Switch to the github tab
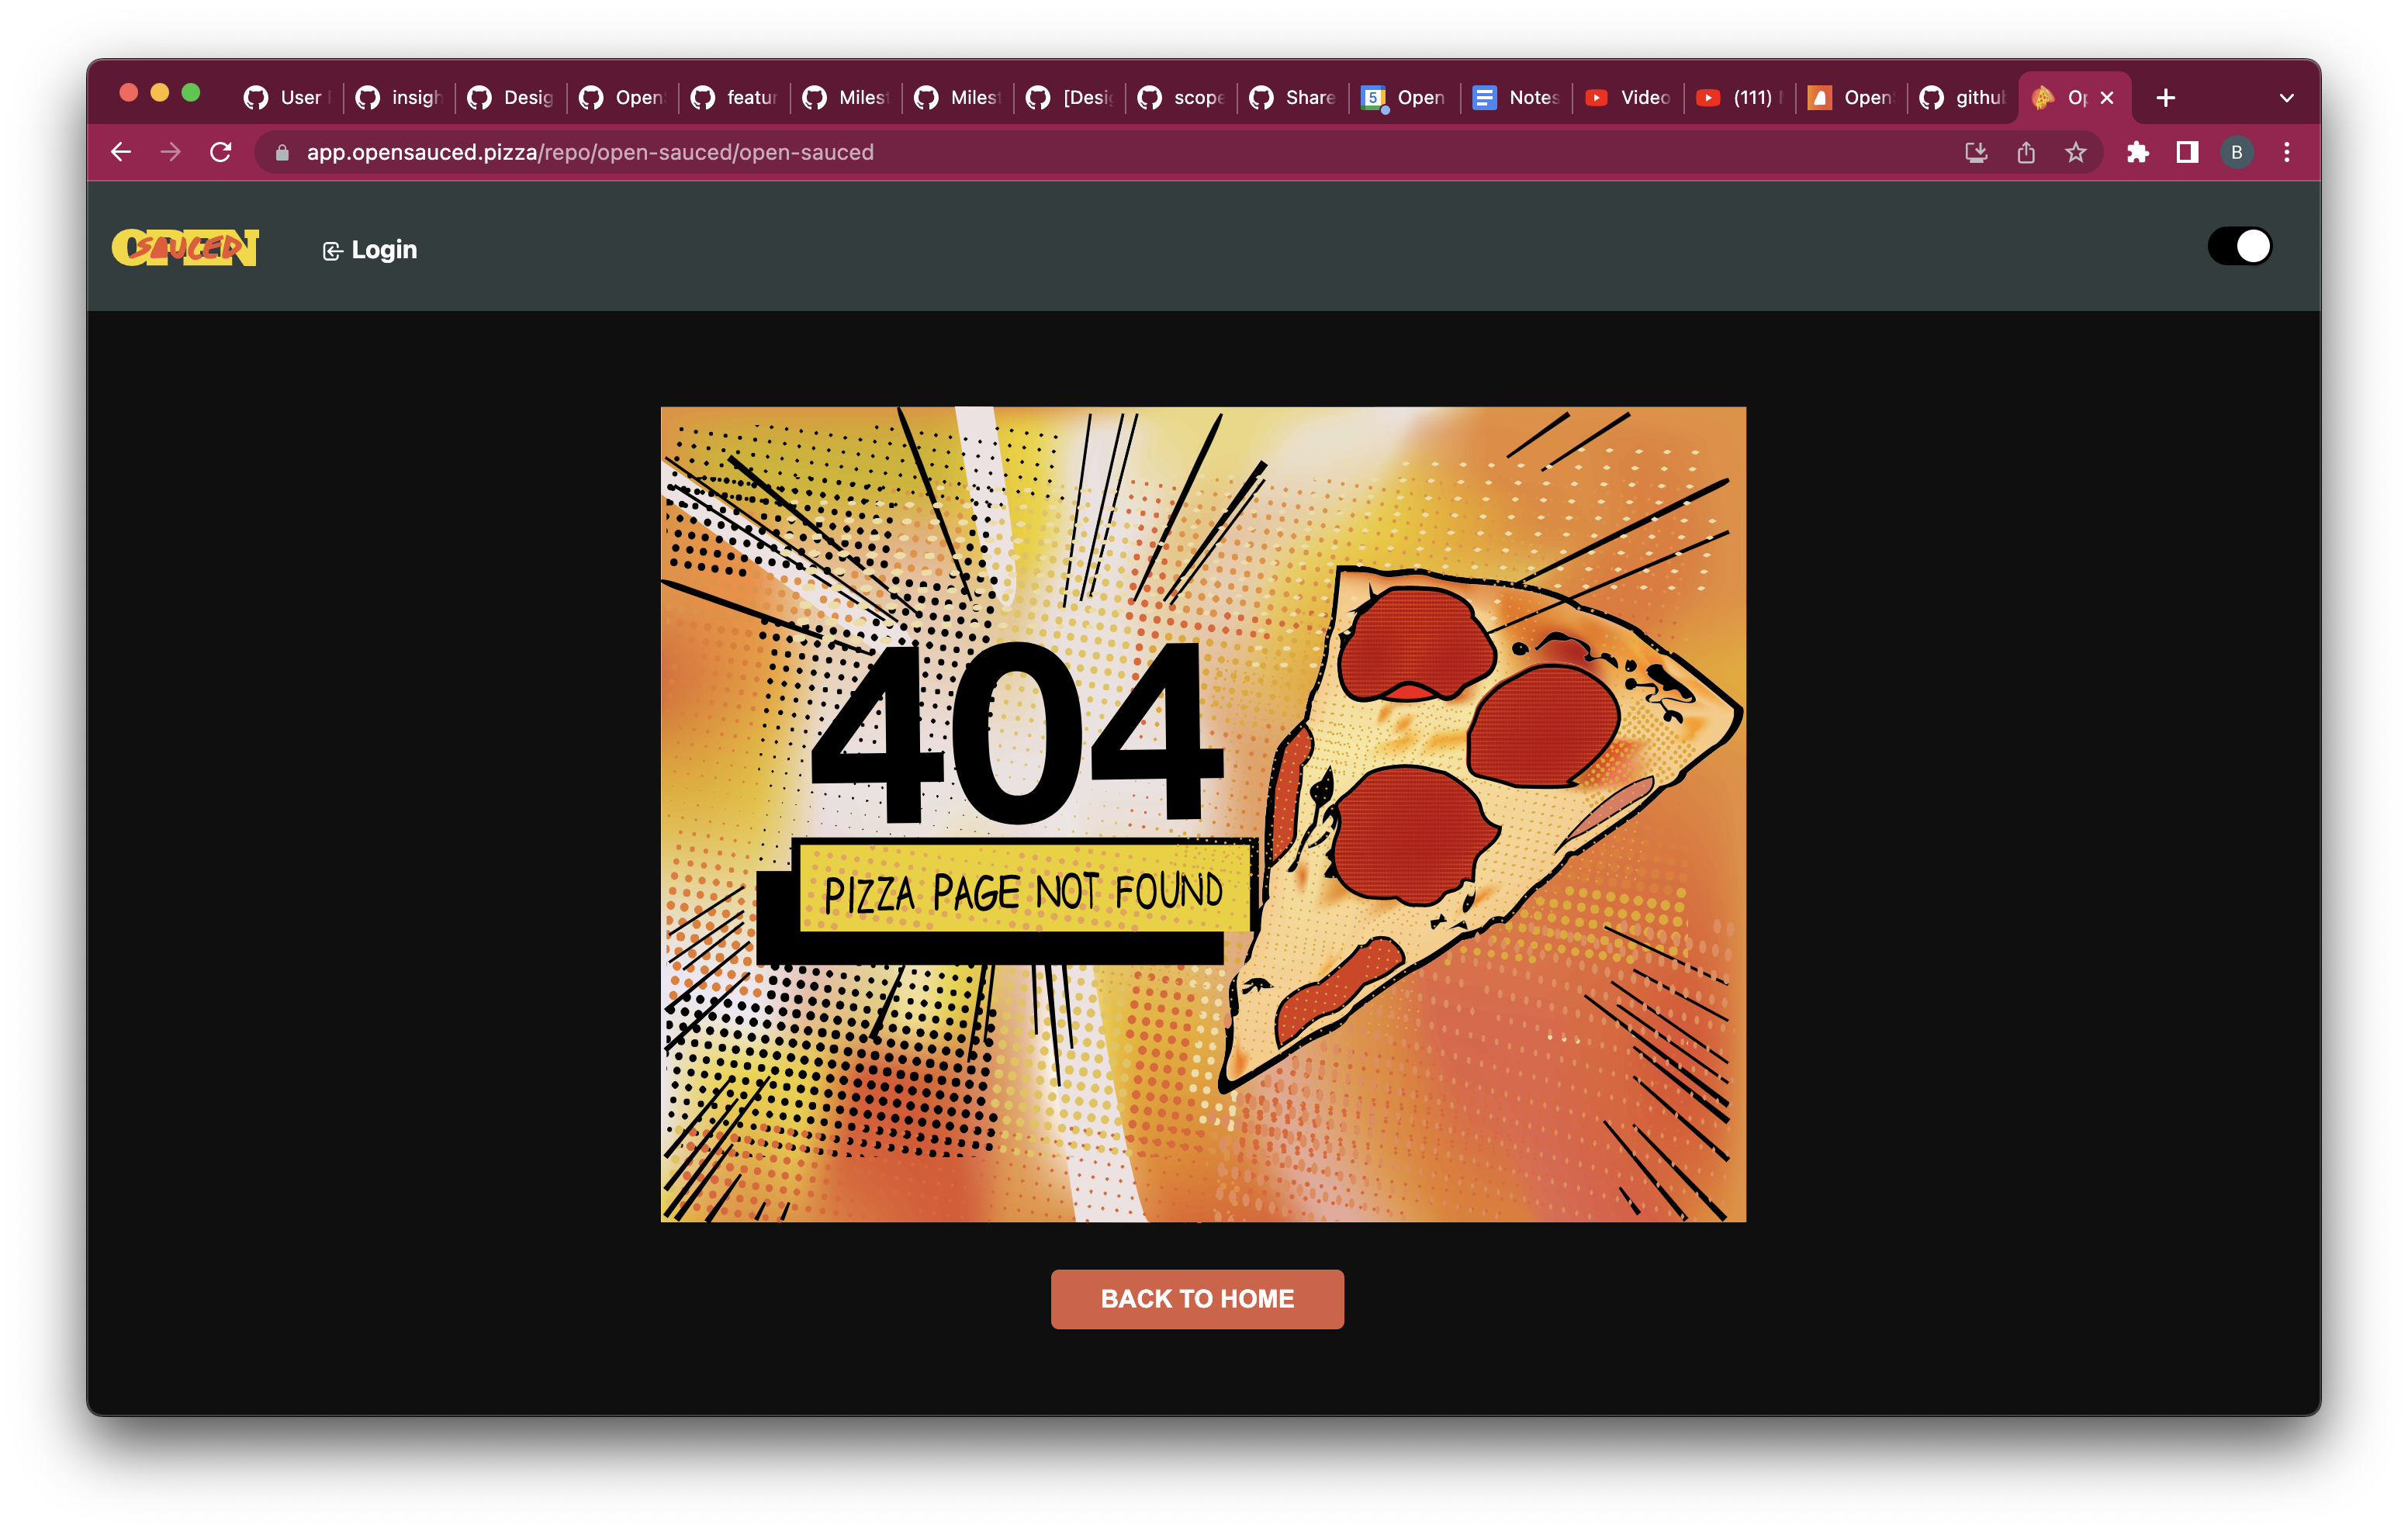 1963,97
